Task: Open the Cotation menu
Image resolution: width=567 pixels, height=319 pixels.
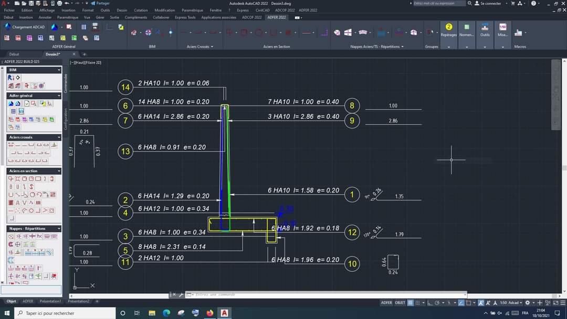Action: [141, 10]
